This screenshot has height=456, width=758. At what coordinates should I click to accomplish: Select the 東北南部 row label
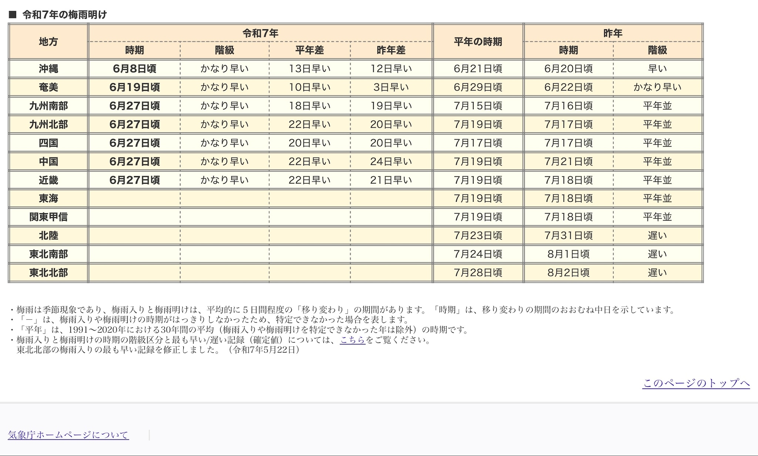tap(48, 254)
